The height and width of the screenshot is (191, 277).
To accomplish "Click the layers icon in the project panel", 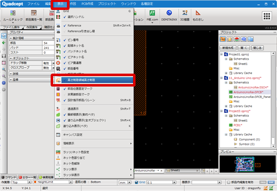I will tap(237, 39).
